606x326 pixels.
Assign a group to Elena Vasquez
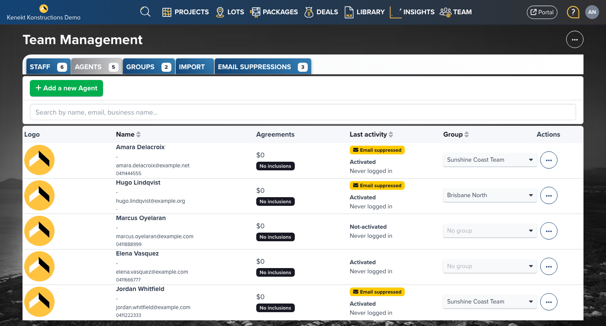point(490,266)
